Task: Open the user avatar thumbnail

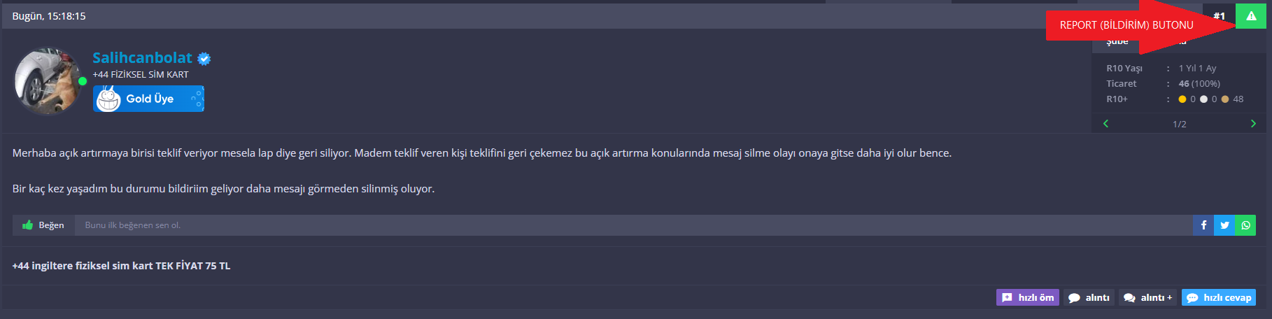Action: pos(48,81)
